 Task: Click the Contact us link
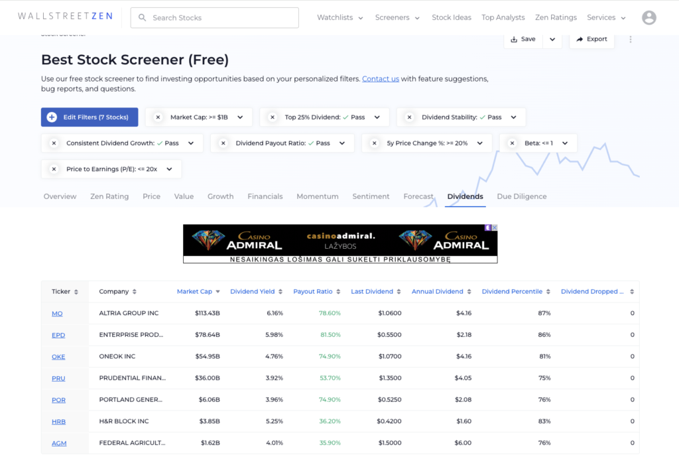click(380, 78)
